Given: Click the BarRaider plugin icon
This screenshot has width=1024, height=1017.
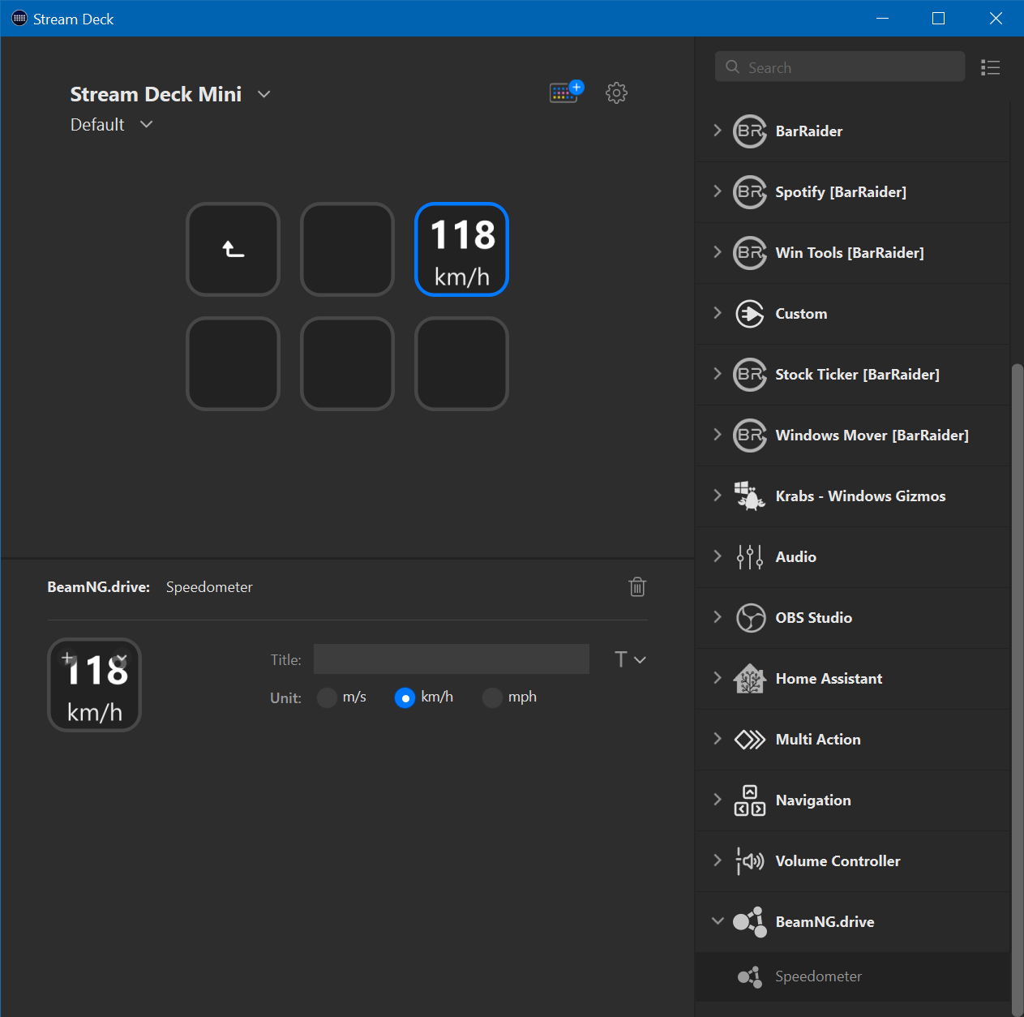Looking at the screenshot, I should pos(750,131).
